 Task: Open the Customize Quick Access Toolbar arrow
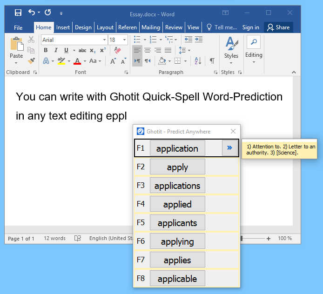pyautogui.click(x=61, y=13)
